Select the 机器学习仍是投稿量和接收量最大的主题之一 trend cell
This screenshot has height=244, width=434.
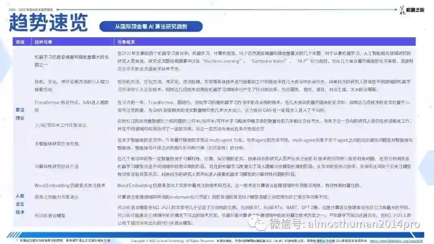(x=72, y=61)
